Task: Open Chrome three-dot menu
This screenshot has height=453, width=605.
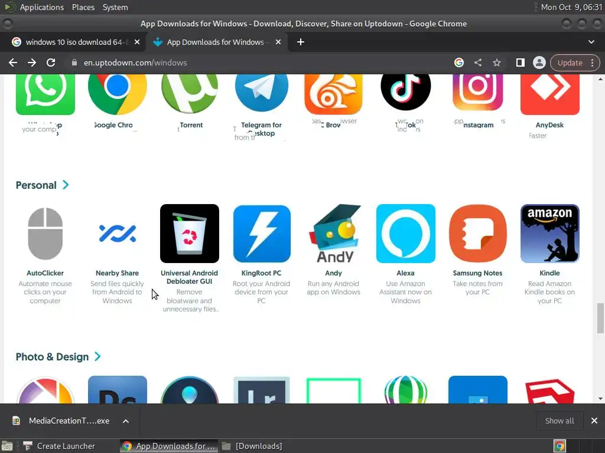Action: pyautogui.click(x=592, y=63)
